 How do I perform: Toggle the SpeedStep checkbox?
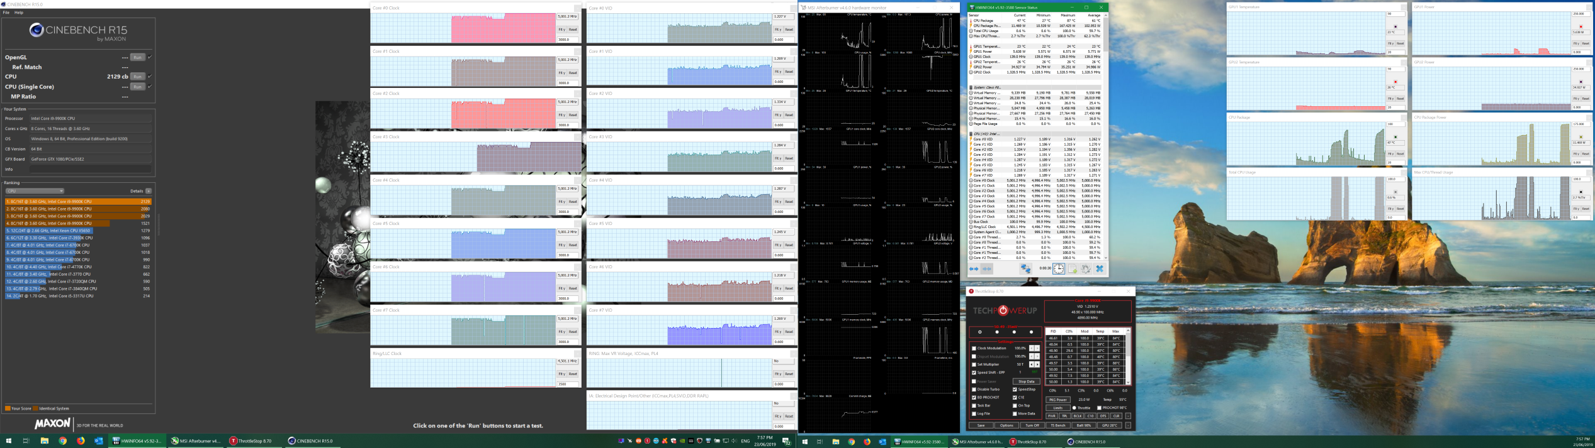(x=1015, y=390)
